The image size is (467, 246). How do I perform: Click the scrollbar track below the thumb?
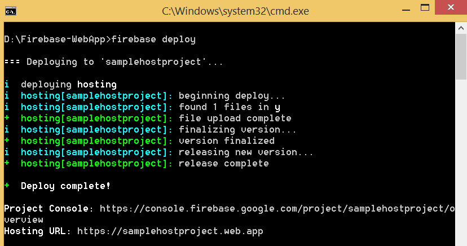(461, 169)
